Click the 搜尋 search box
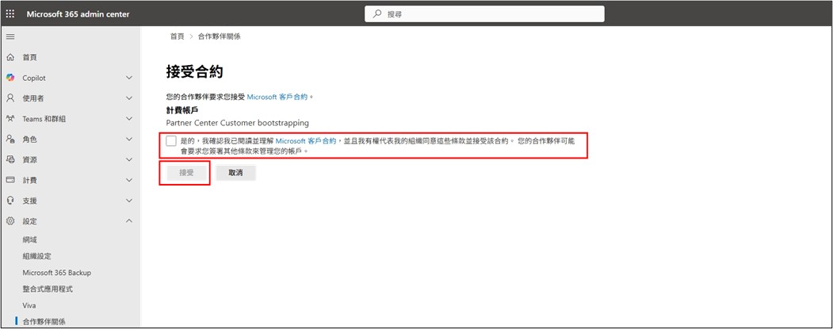This screenshot has width=833, height=329. click(487, 14)
